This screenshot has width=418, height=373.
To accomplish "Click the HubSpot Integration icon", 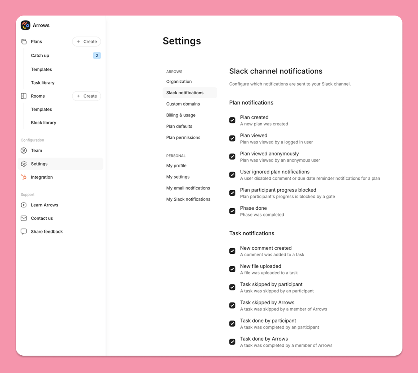I will click(24, 177).
